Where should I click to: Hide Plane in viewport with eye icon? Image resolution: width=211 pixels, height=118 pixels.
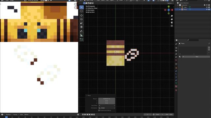pyautogui.click(x=207, y=10)
